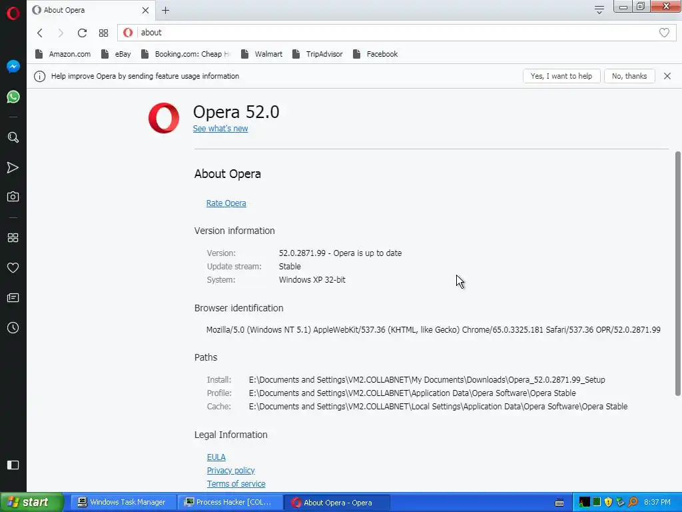The height and width of the screenshot is (512, 682).
Task: Open the EULA link
Action: [216, 457]
